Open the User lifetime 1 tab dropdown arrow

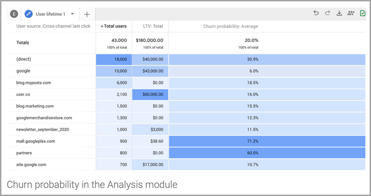click(72, 14)
